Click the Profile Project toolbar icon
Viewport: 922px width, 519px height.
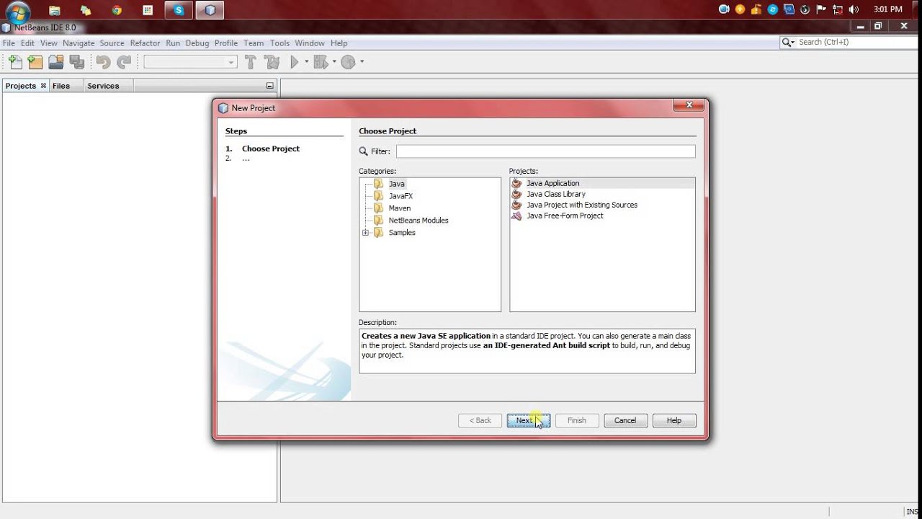348,62
